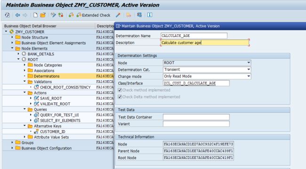306x169 pixels.
Task: Click the other object toolbar icon
Action: (x=8, y=15)
